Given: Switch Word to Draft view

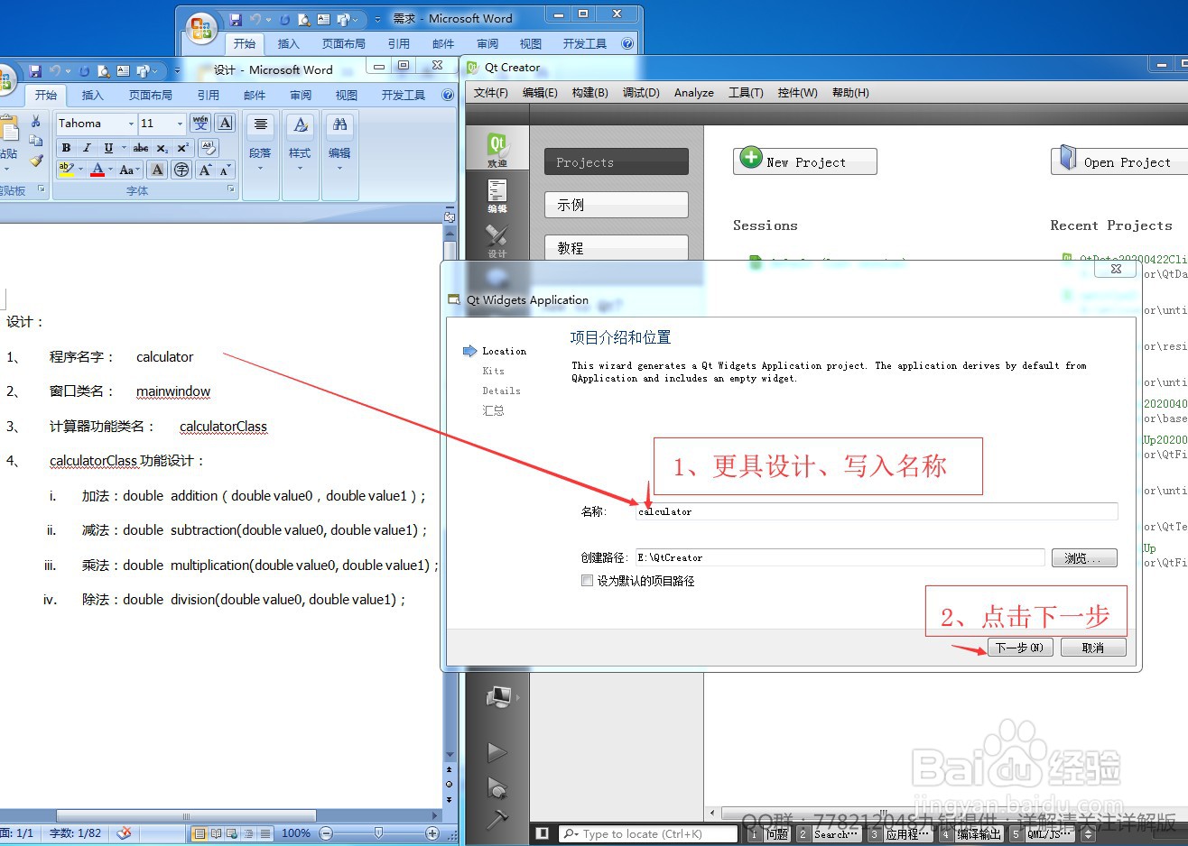Looking at the screenshot, I should coord(264,833).
